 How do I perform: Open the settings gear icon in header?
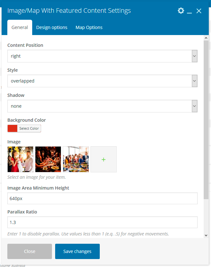pos(181,11)
